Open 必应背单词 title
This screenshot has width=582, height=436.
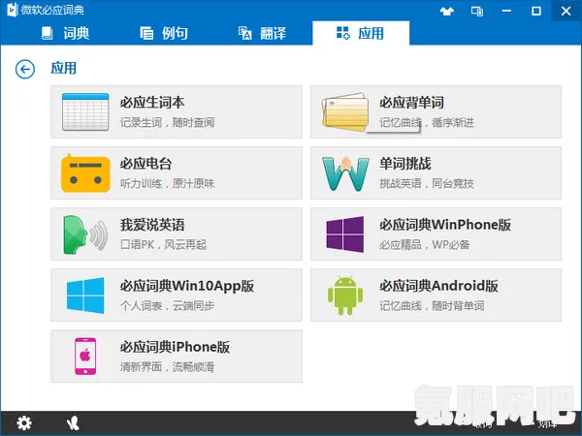pos(411,103)
